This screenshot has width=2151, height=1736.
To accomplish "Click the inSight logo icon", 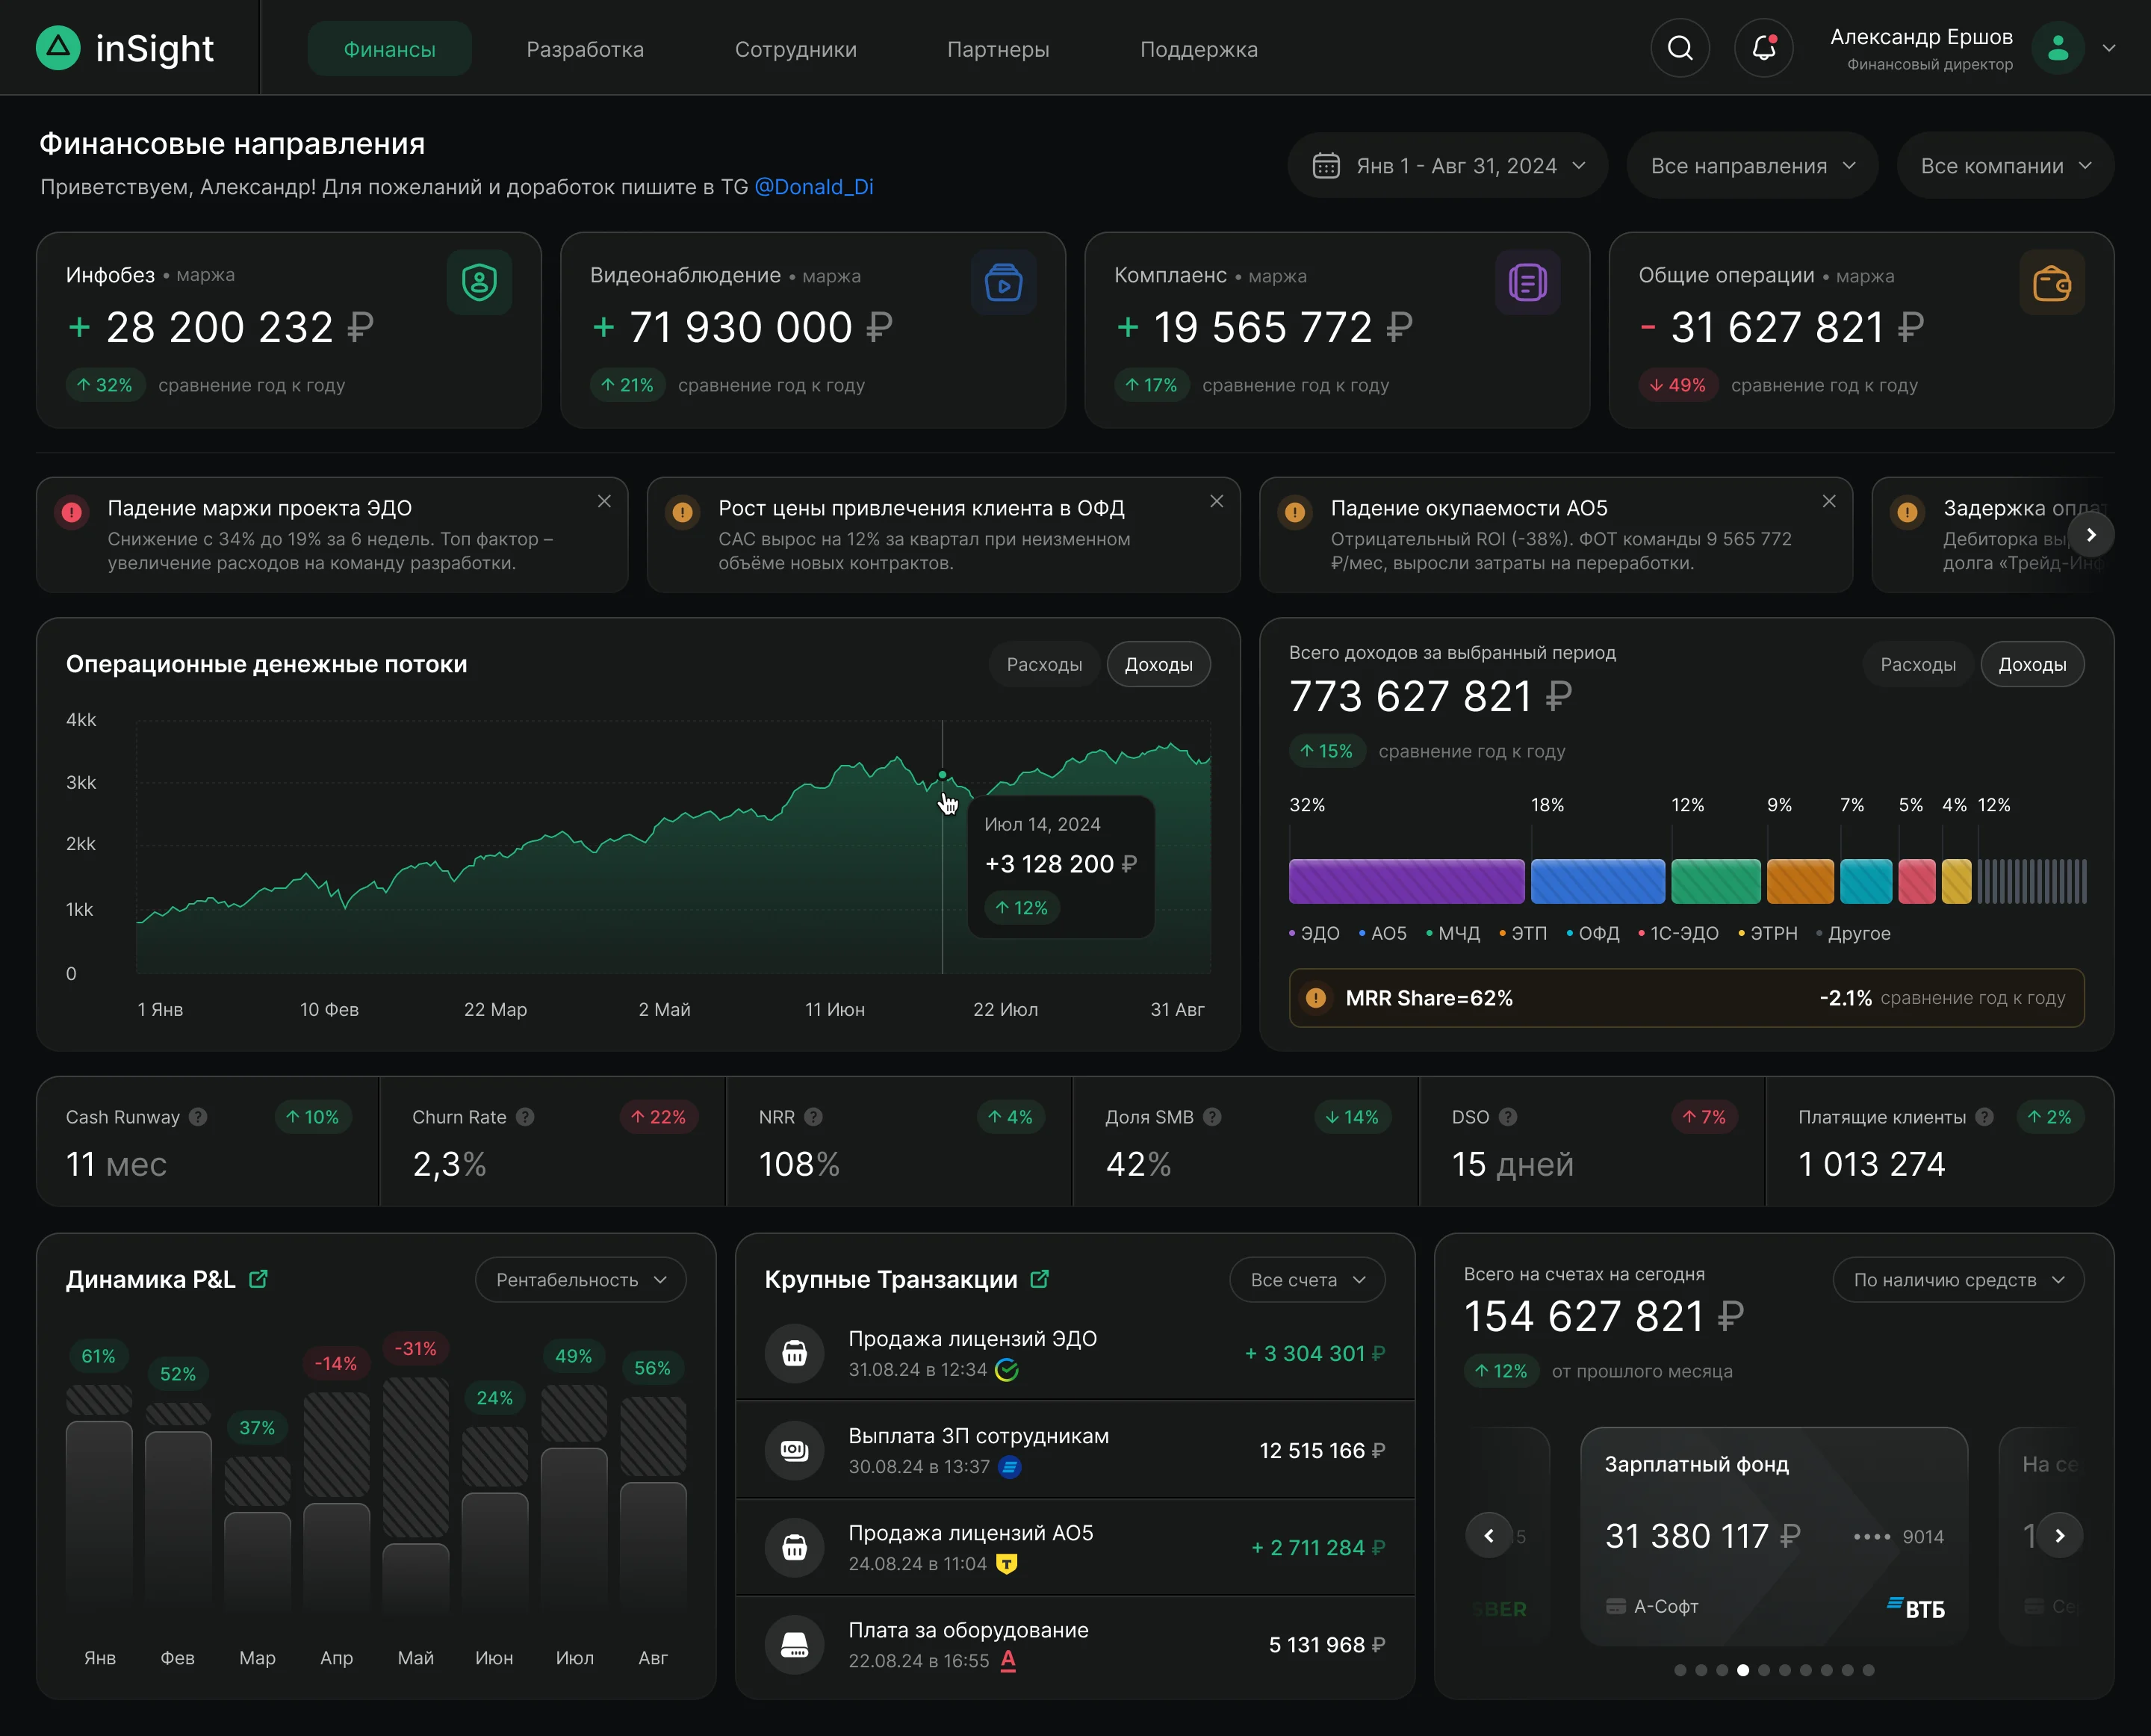I will (x=58, y=47).
